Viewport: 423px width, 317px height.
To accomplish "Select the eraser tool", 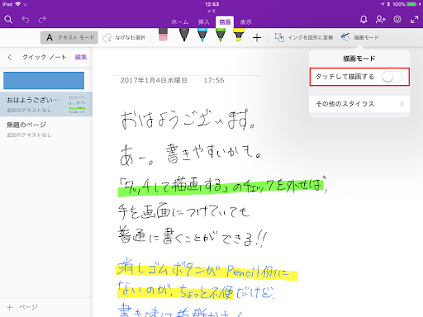I will tap(164, 35).
